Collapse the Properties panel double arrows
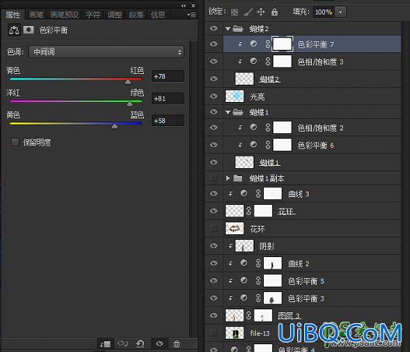 click(184, 5)
